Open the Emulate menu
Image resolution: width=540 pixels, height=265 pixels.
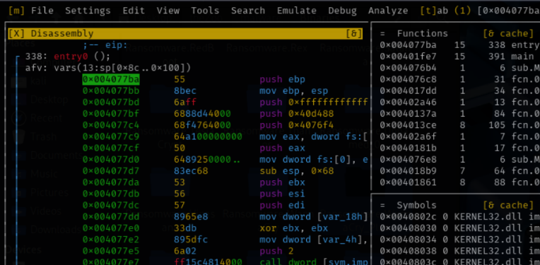[x=297, y=11]
